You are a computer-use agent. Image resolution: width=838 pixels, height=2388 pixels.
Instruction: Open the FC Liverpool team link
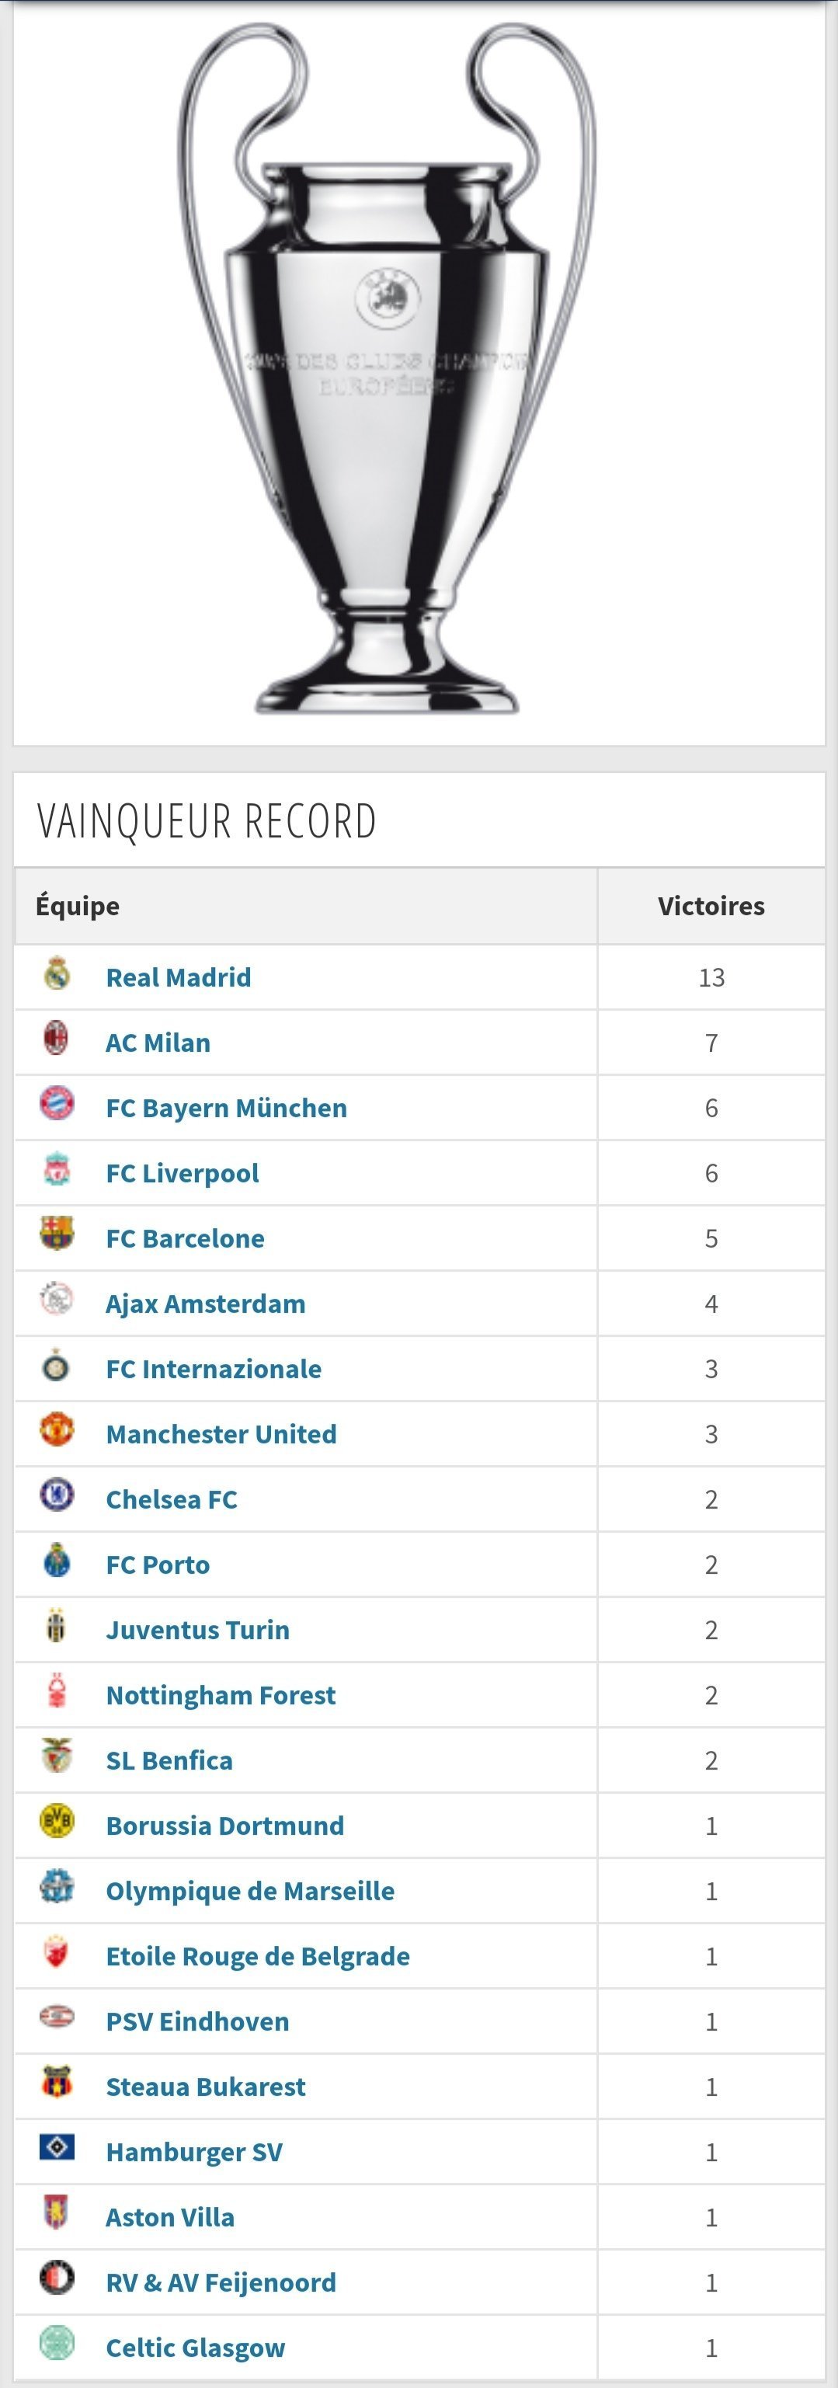(182, 1174)
